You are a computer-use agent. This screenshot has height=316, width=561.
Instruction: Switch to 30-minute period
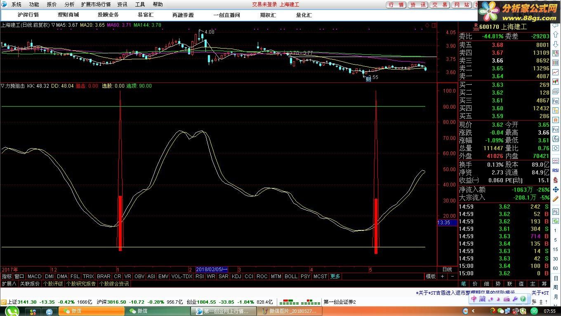556,259
